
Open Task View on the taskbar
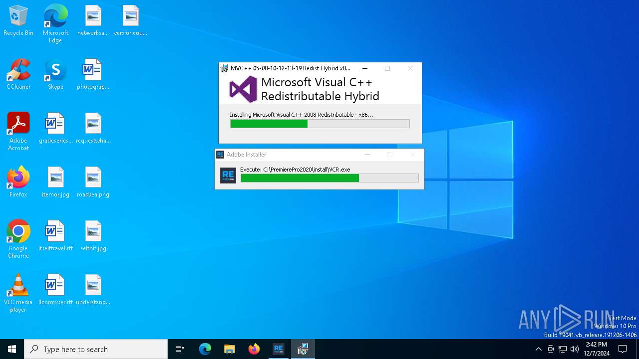tap(180, 349)
